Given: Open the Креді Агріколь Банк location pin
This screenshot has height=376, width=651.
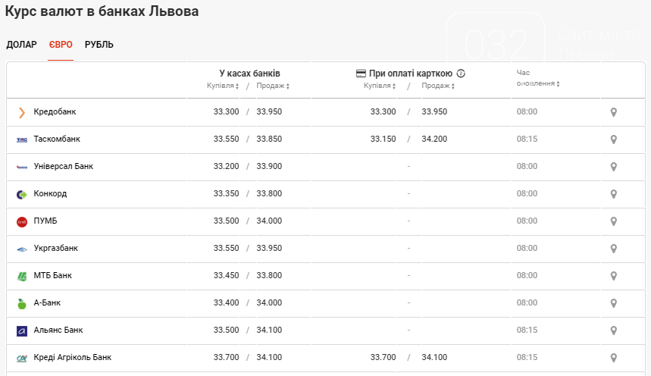Looking at the screenshot, I should point(613,358).
